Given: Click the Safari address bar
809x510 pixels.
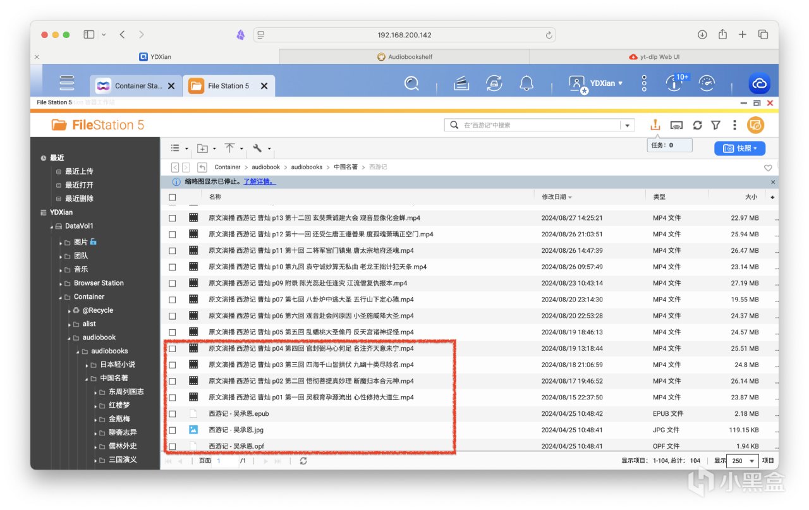Looking at the screenshot, I should tap(404, 35).
